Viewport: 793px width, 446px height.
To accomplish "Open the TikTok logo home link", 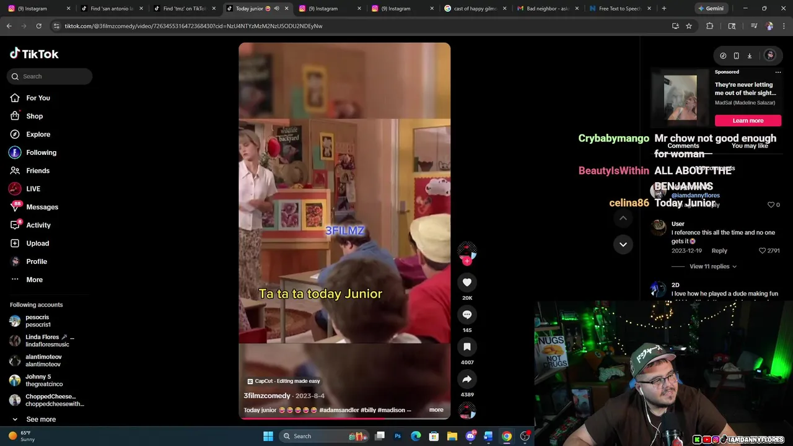I will [x=34, y=54].
